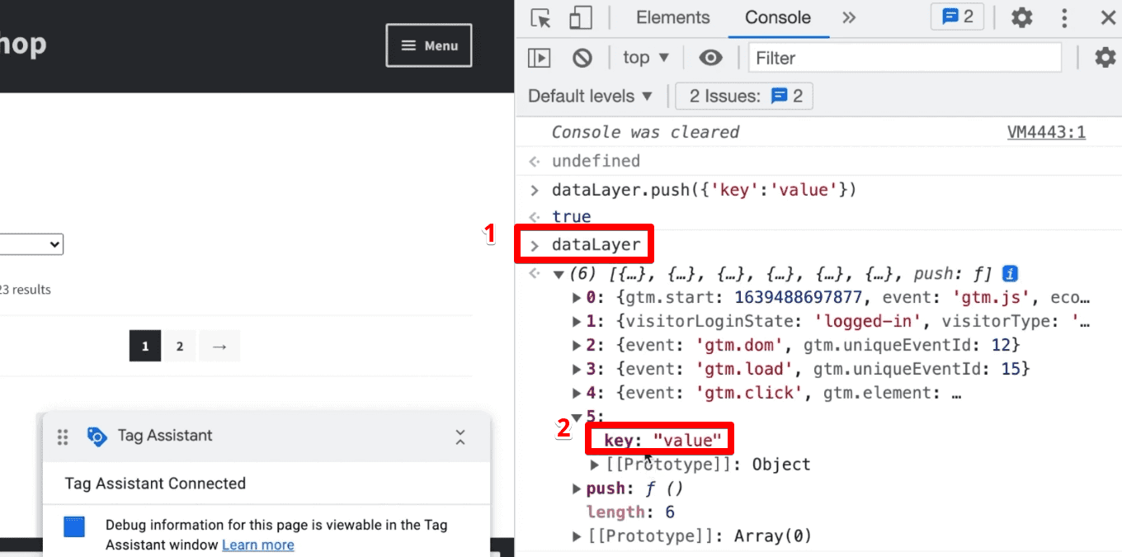Expand dataLayer entry 0 with gtm.start

tap(576, 297)
